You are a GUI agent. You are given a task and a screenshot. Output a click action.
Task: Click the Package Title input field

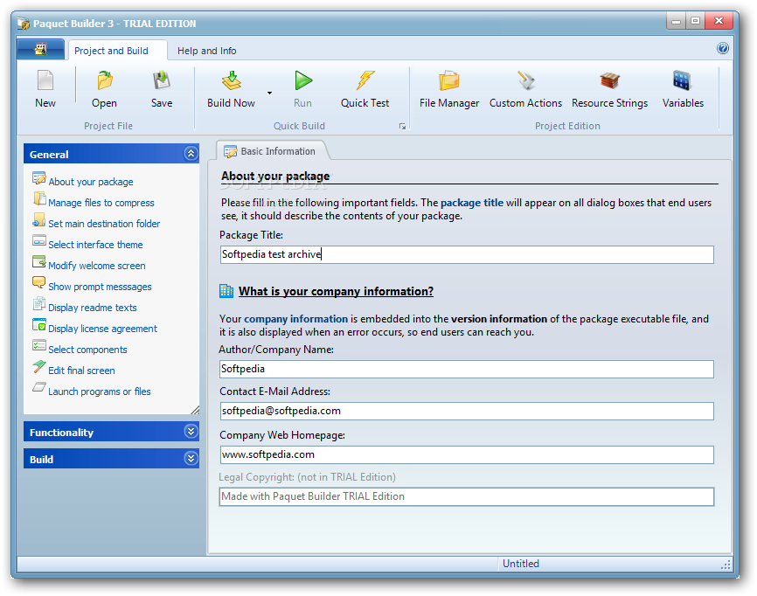point(467,255)
